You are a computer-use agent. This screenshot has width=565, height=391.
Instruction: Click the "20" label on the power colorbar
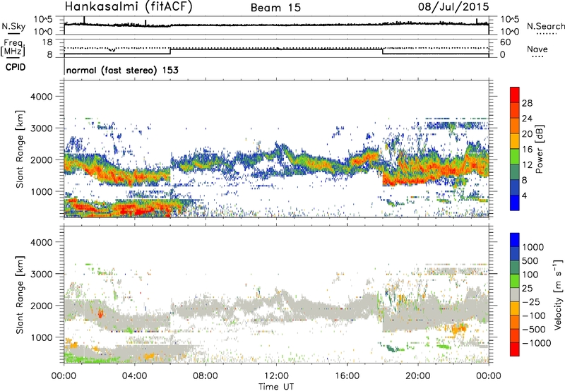527,134
